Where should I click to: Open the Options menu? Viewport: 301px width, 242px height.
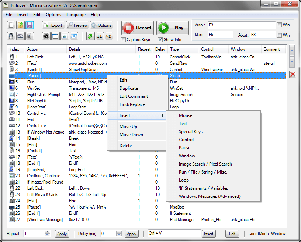53,15
